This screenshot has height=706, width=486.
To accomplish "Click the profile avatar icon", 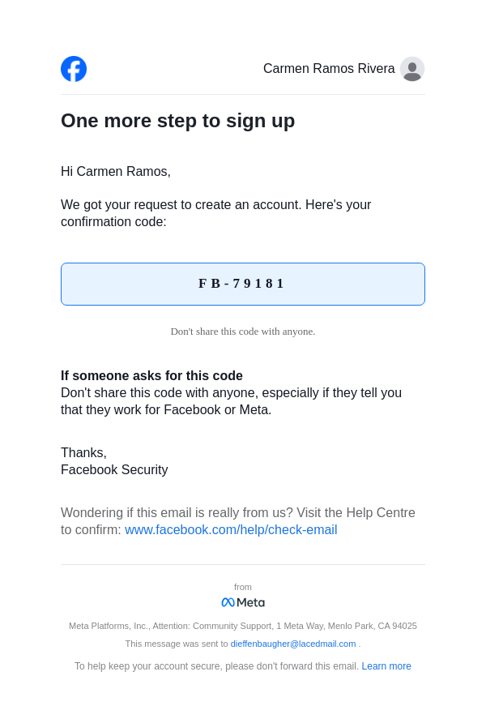I will pos(412,69).
